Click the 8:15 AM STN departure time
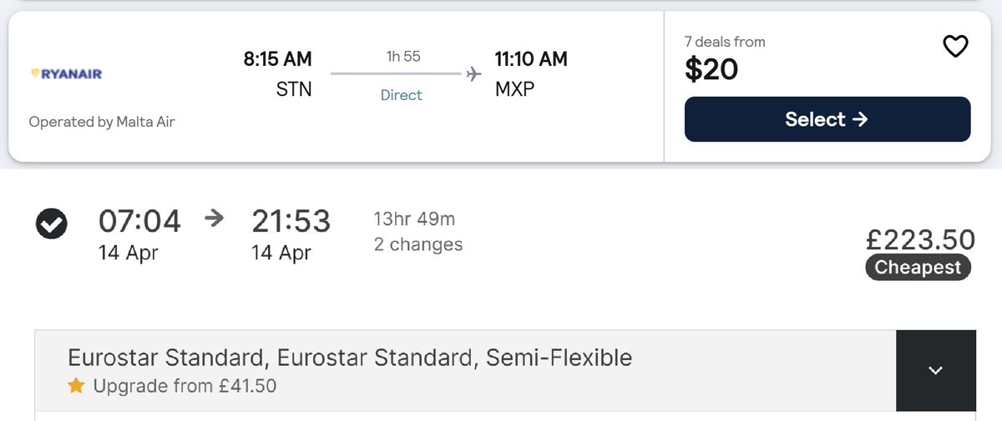Image resolution: width=1002 pixels, height=421 pixels. point(277,59)
